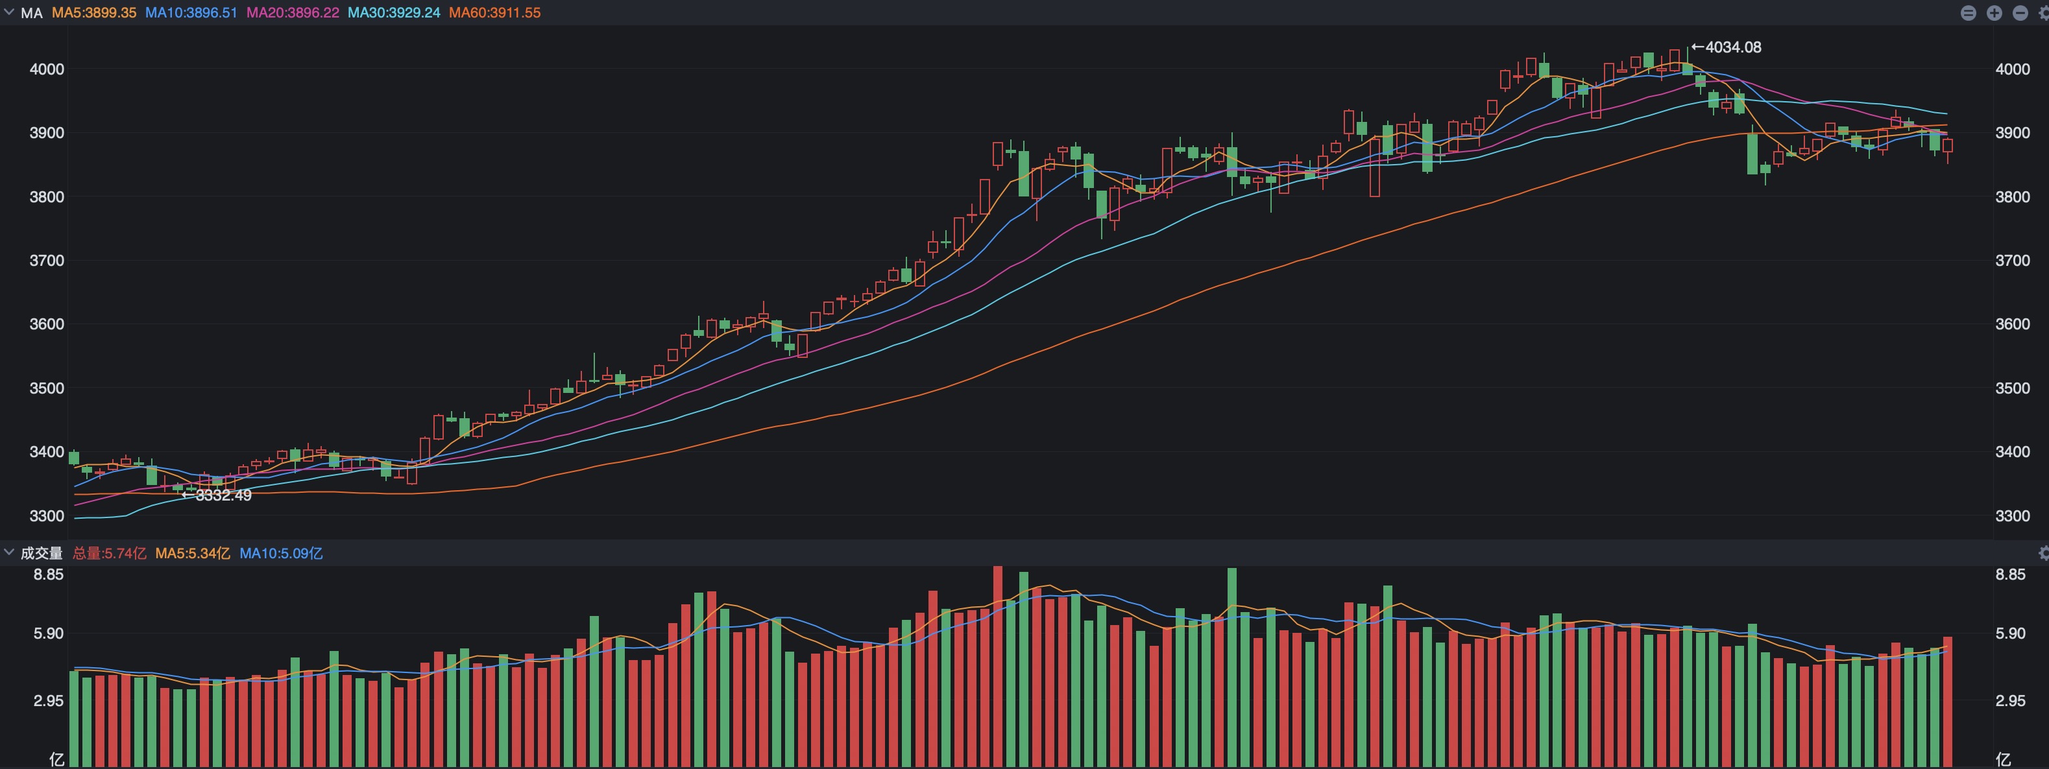Open MA indicator settings gear
Screen dimensions: 2049x769
pyautogui.click(x=2044, y=13)
